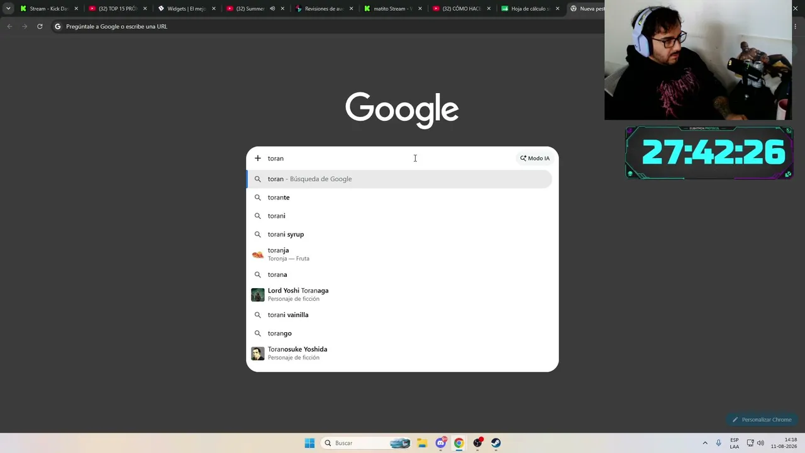
Task: Click the search icon beside "torante"
Action: pyautogui.click(x=258, y=198)
